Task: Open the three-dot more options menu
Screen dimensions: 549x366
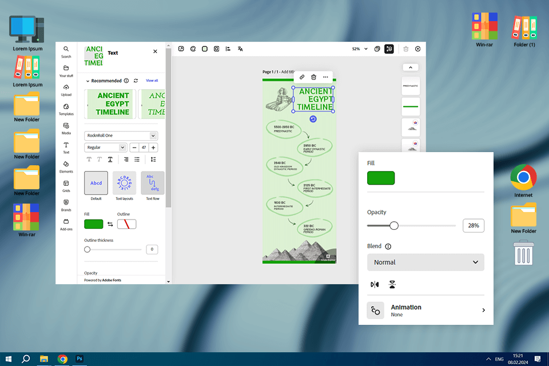Action: click(325, 77)
